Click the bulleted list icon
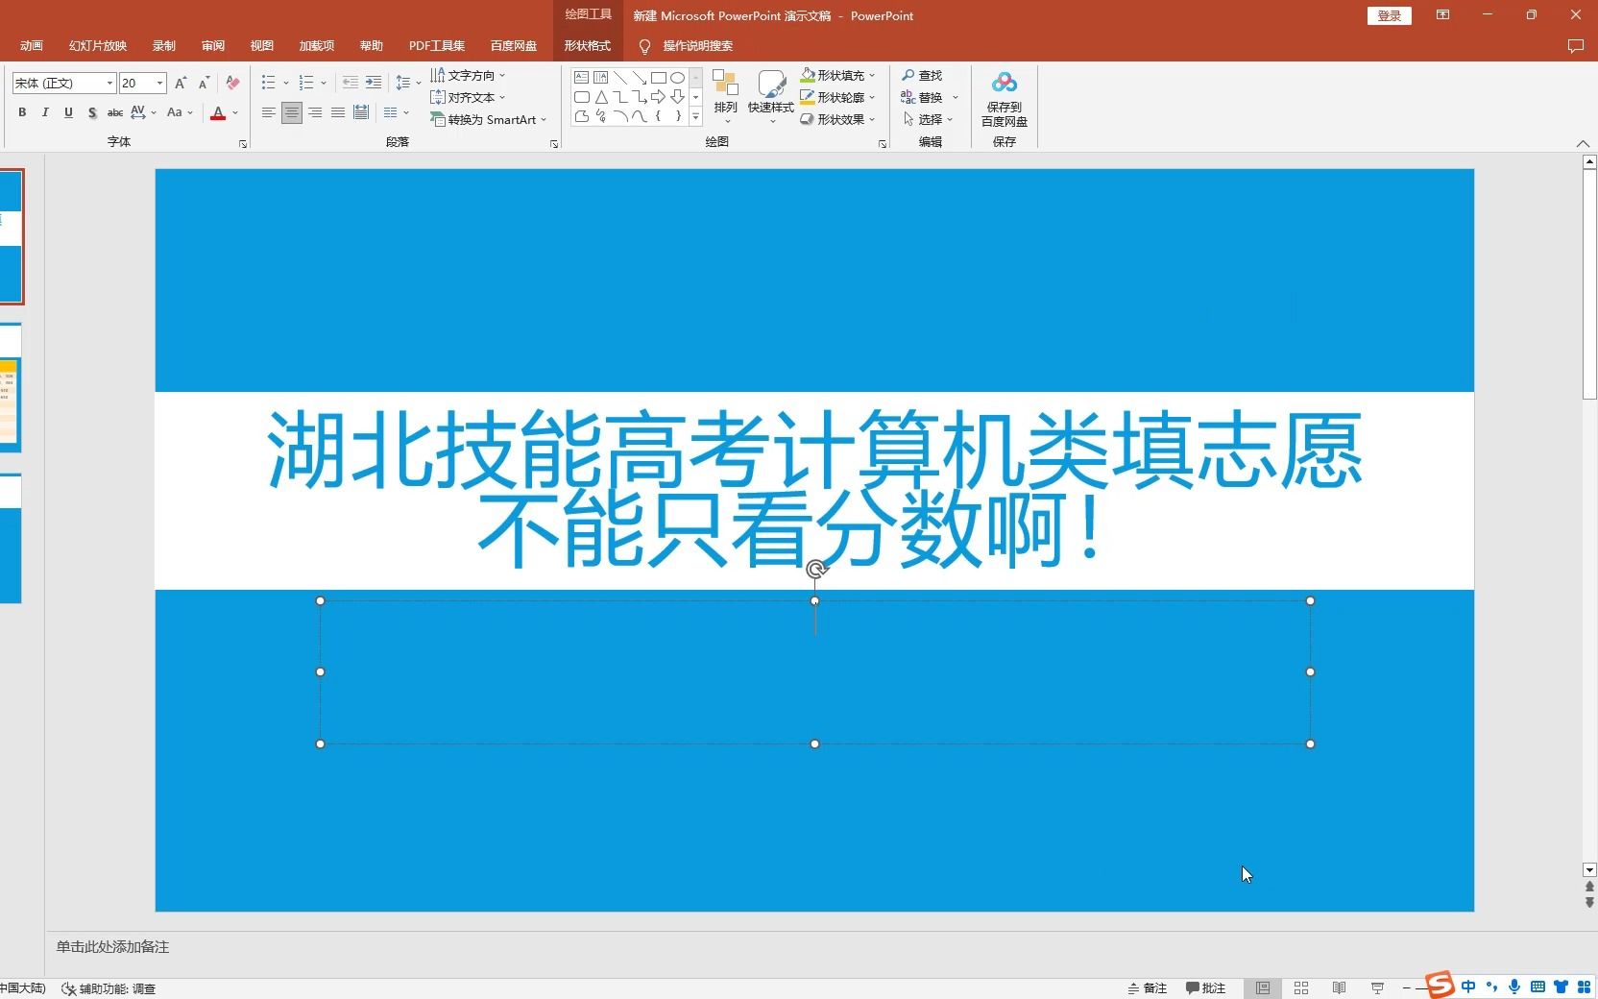The width and height of the screenshot is (1598, 999). point(269,83)
